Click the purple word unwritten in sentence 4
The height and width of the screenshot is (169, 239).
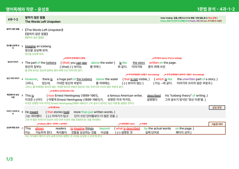[x=189, y=79]
